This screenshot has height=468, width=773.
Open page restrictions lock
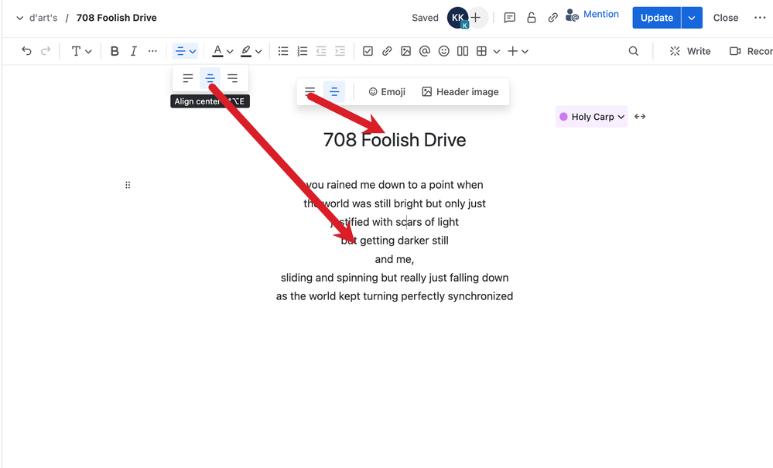coord(531,18)
